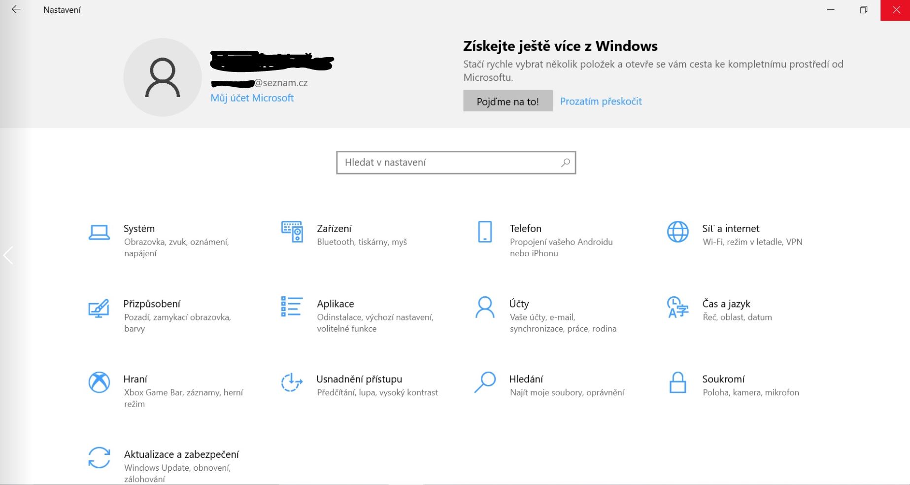Open the Přizpůsobení personalization icon
Screen dimensions: 910x485
99,309
